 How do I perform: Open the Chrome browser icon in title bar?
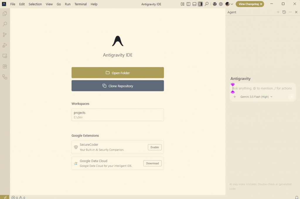(x=215, y=4)
